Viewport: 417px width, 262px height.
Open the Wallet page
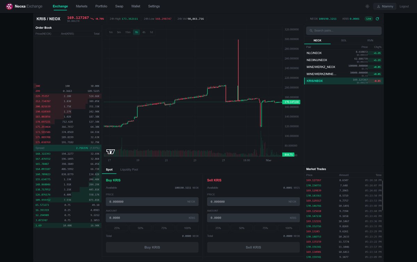136,6
